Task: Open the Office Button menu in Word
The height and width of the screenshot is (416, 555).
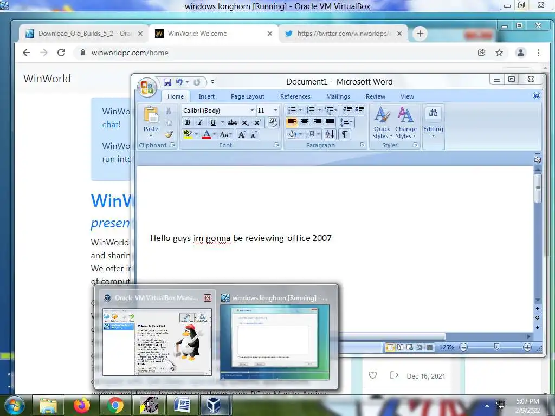Action: pyautogui.click(x=147, y=87)
